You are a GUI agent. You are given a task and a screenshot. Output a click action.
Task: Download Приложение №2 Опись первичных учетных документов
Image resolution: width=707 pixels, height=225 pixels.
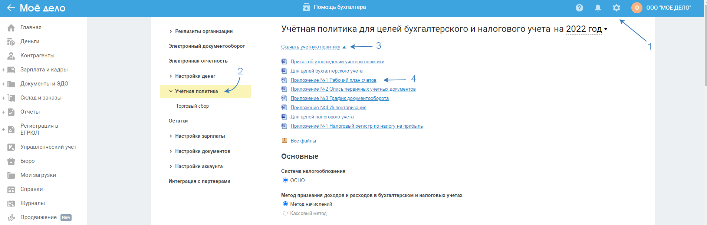353,89
